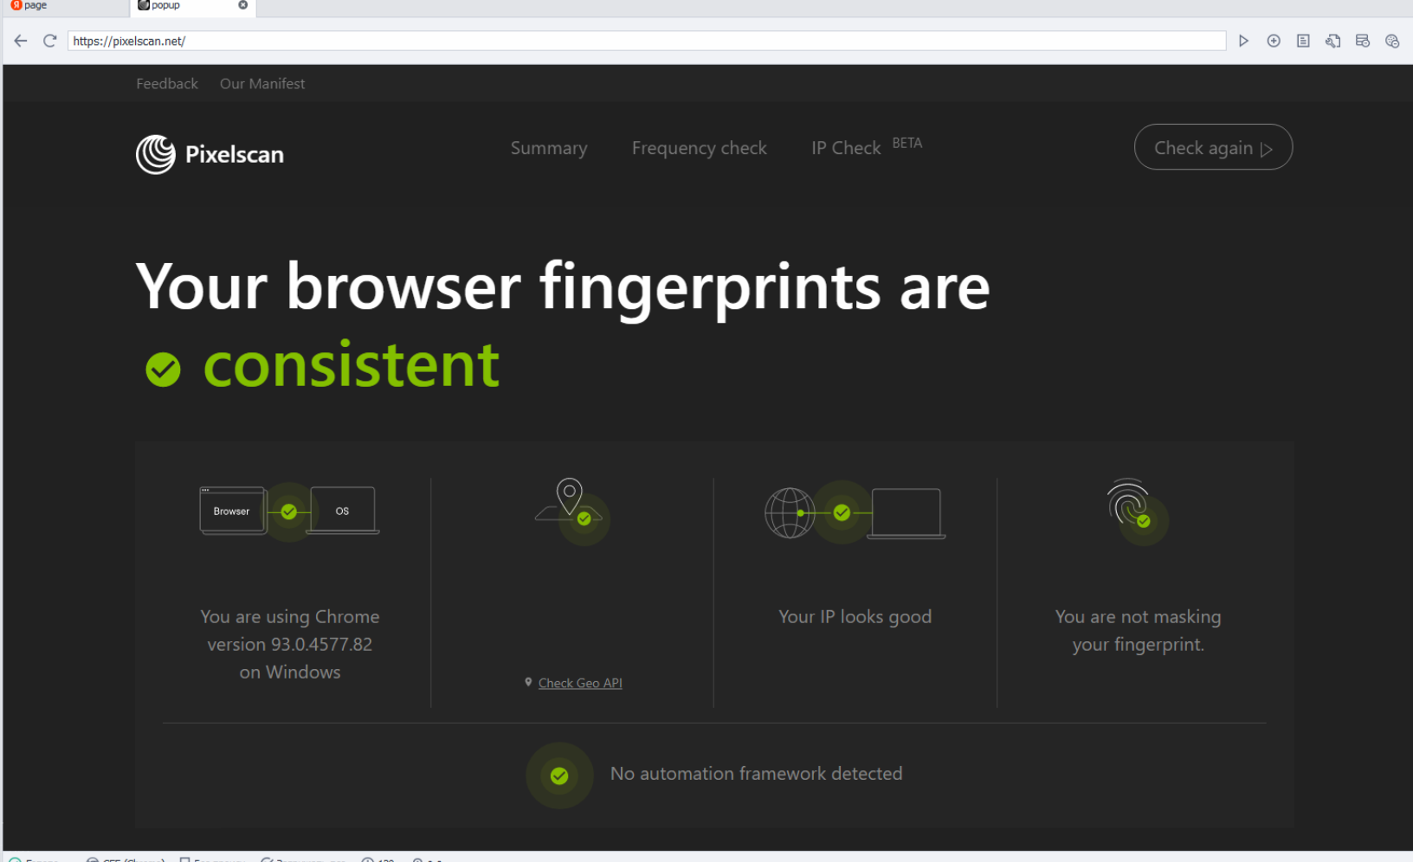The height and width of the screenshot is (862, 1413).
Task: Click the "No automation framework detected" text
Action: point(756,774)
